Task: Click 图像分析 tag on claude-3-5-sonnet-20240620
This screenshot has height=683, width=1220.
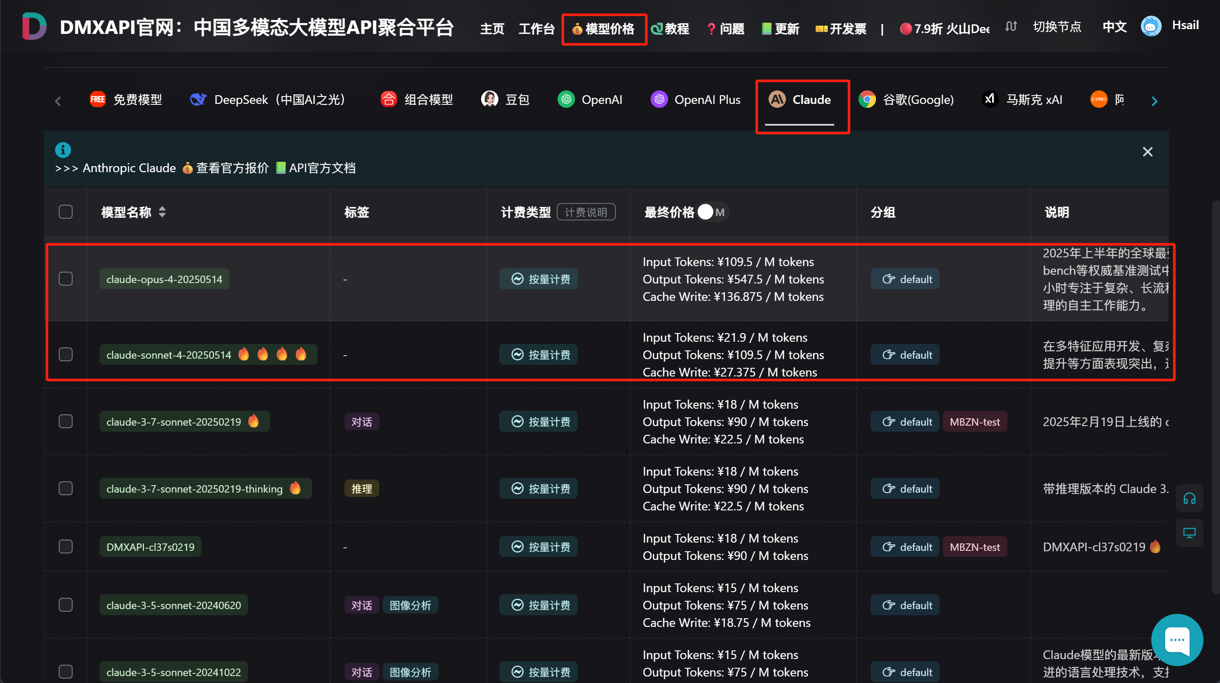Action: (410, 605)
